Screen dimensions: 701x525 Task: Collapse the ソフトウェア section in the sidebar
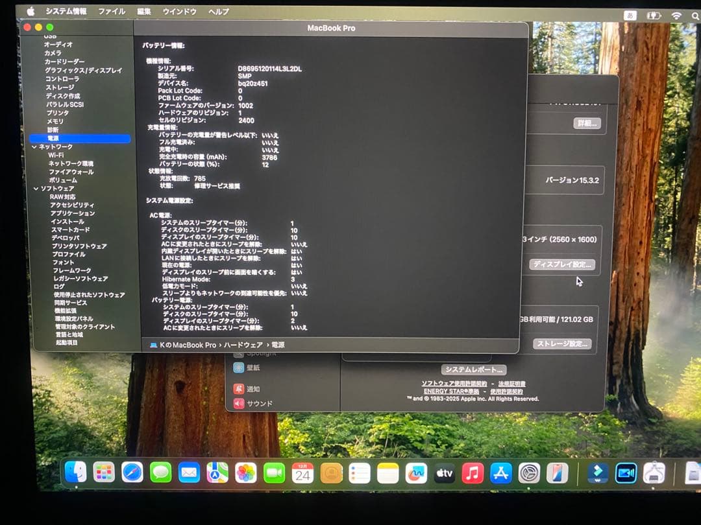click(x=37, y=188)
